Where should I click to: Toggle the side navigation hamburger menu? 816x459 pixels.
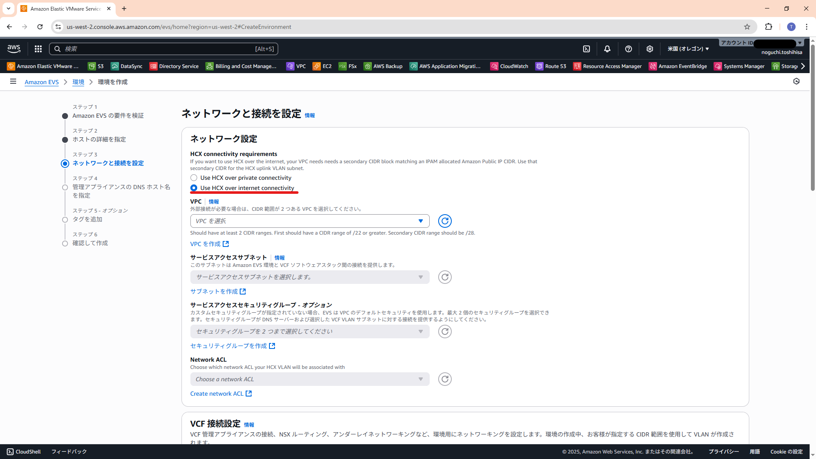pyautogui.click(x=13, y=82)
